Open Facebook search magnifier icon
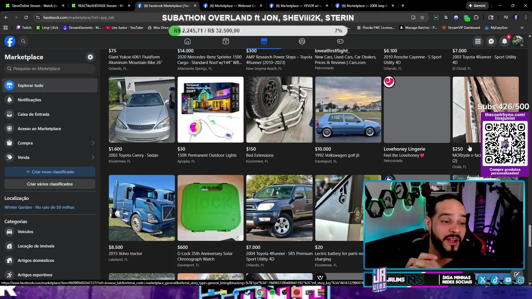This screenshot has height=299, width=532. pyautogui.click(x=23, y=41)
